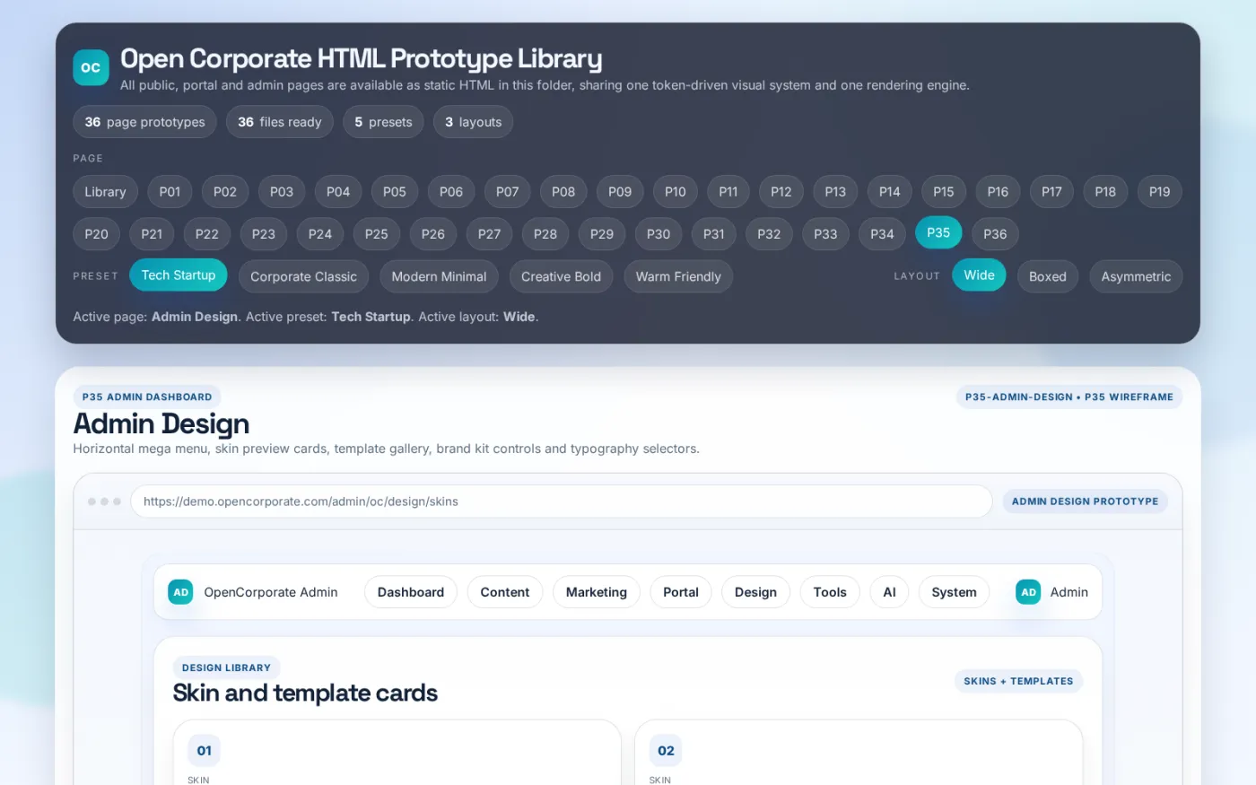Open page P33
The height and width of the screenshot is (785, 1256).
[x=825, y=234]
